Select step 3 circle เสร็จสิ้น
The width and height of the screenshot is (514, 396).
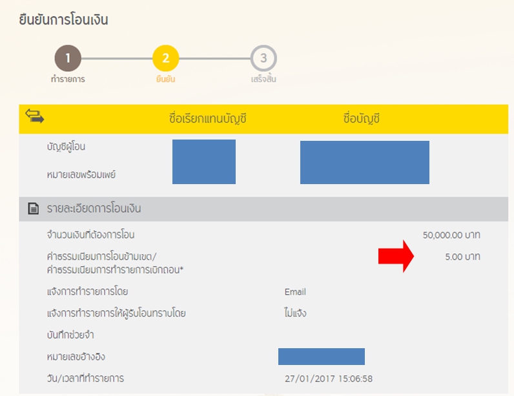tap(263, 58)
